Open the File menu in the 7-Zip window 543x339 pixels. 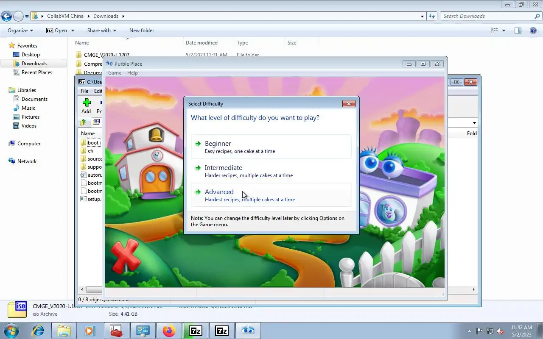84,91
